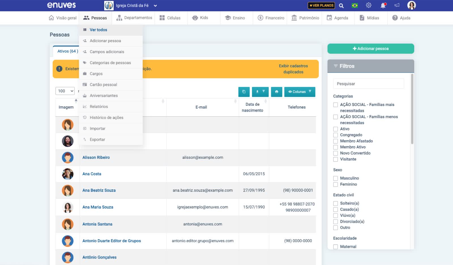Click the Brazil flag language icon

point(354,5)
